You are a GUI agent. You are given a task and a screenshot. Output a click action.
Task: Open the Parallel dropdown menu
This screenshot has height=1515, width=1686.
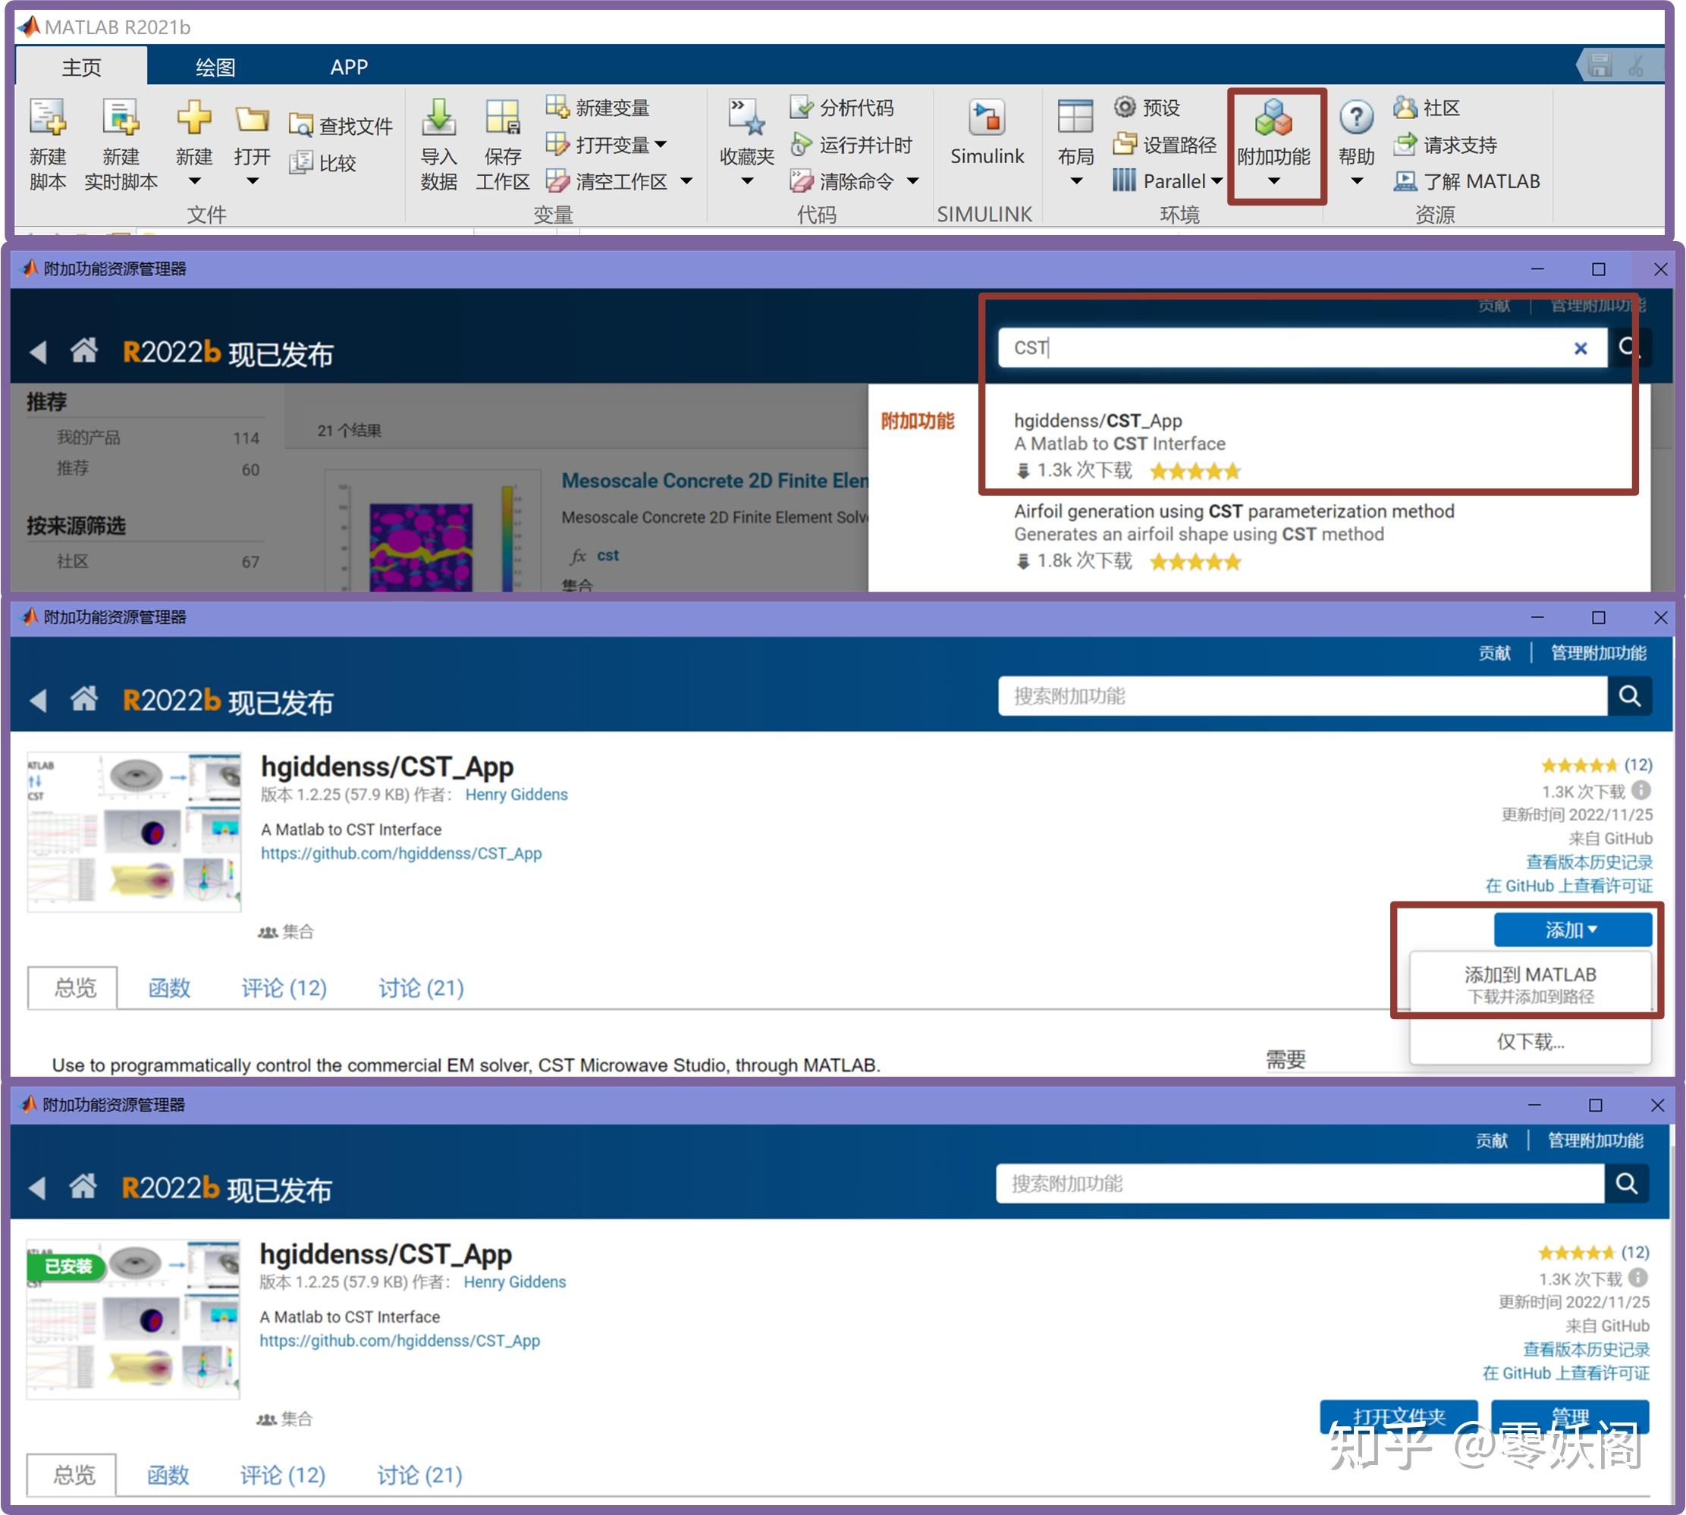tap(1217, 181)
